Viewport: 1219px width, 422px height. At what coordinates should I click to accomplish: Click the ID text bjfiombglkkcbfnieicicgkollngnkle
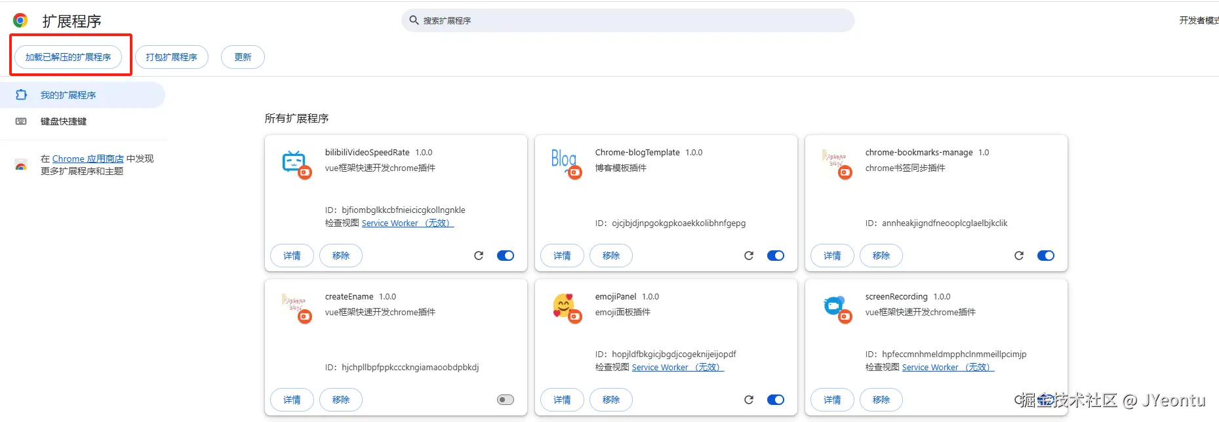coord(403,210)
